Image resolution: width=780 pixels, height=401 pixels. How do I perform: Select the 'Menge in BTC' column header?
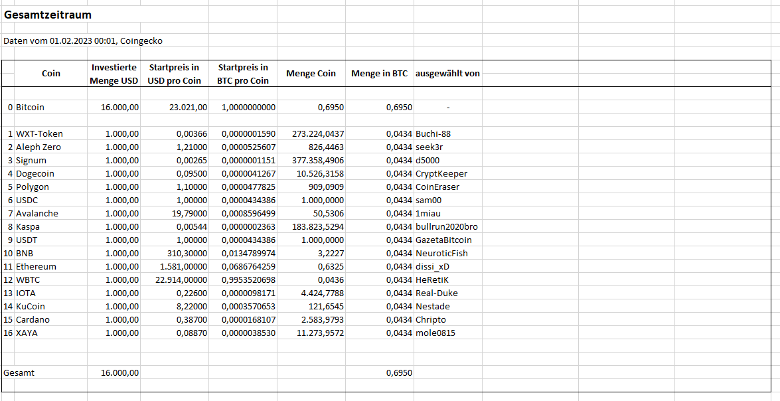coord(380,74)
